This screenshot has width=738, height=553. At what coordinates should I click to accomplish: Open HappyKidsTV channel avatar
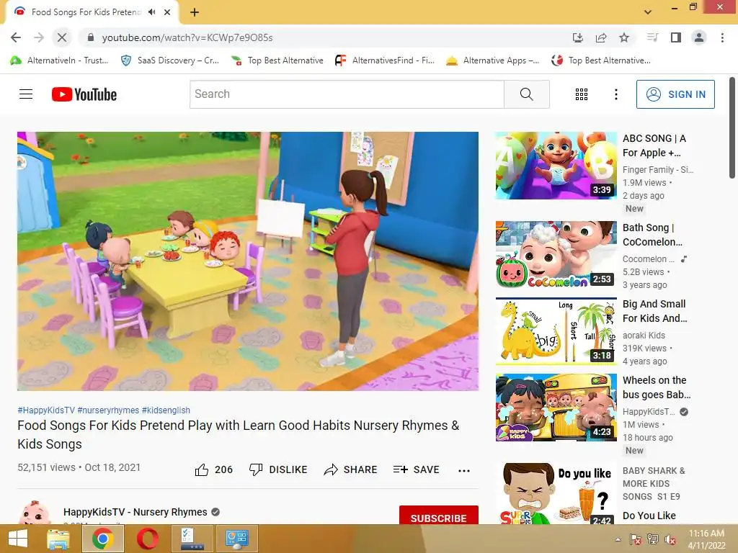(35, 513)
